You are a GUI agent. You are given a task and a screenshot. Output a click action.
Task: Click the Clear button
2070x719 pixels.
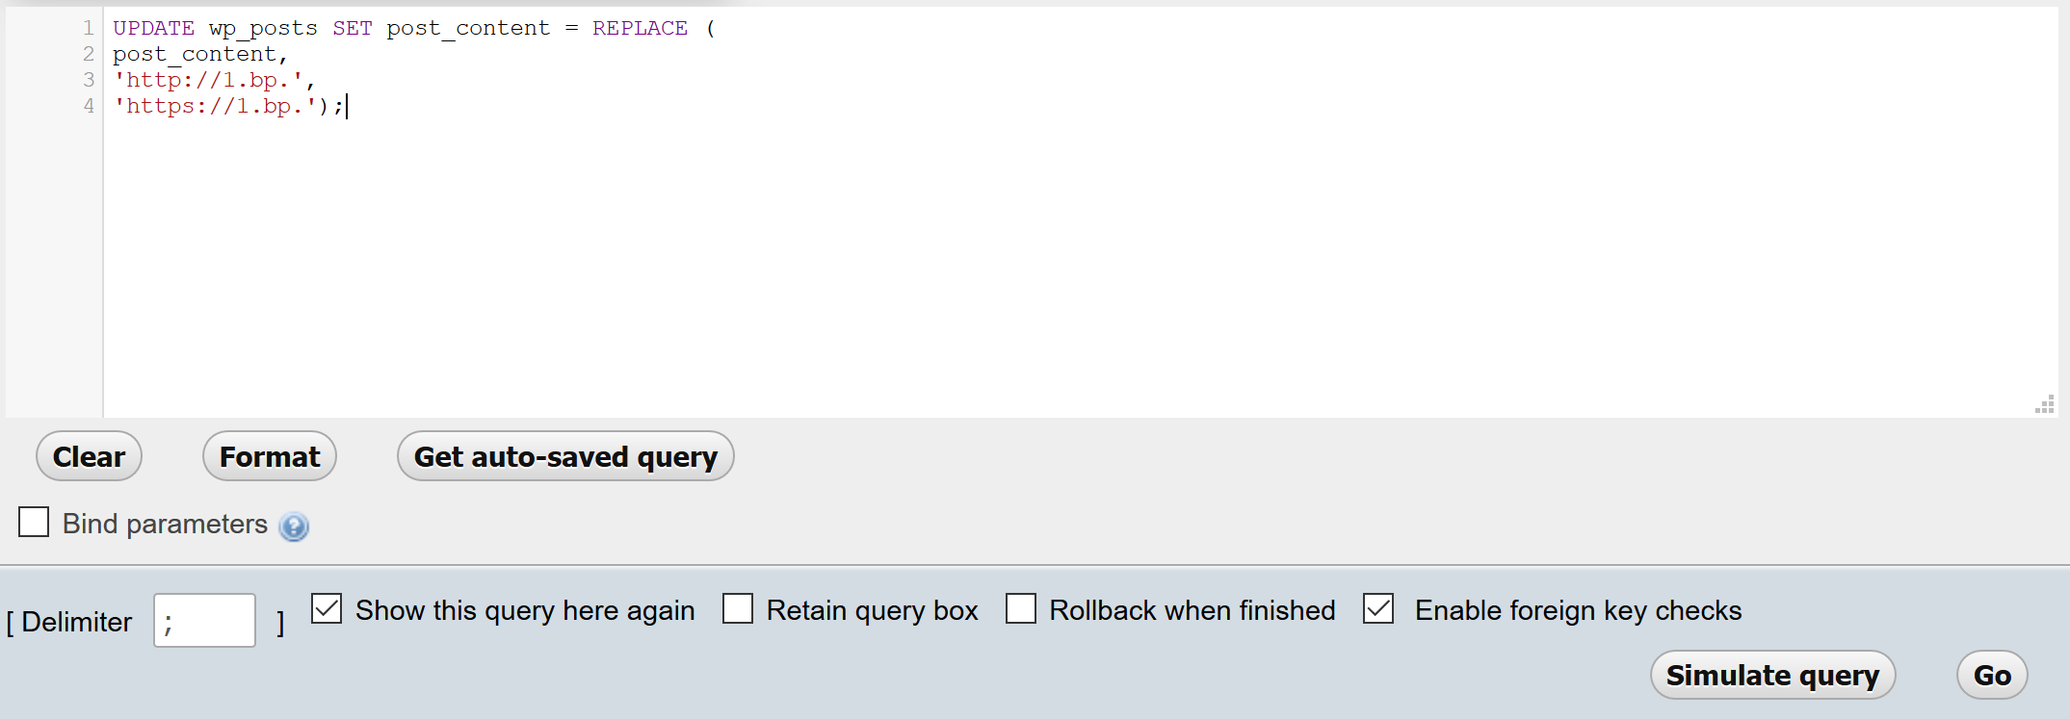click(89, 456)
